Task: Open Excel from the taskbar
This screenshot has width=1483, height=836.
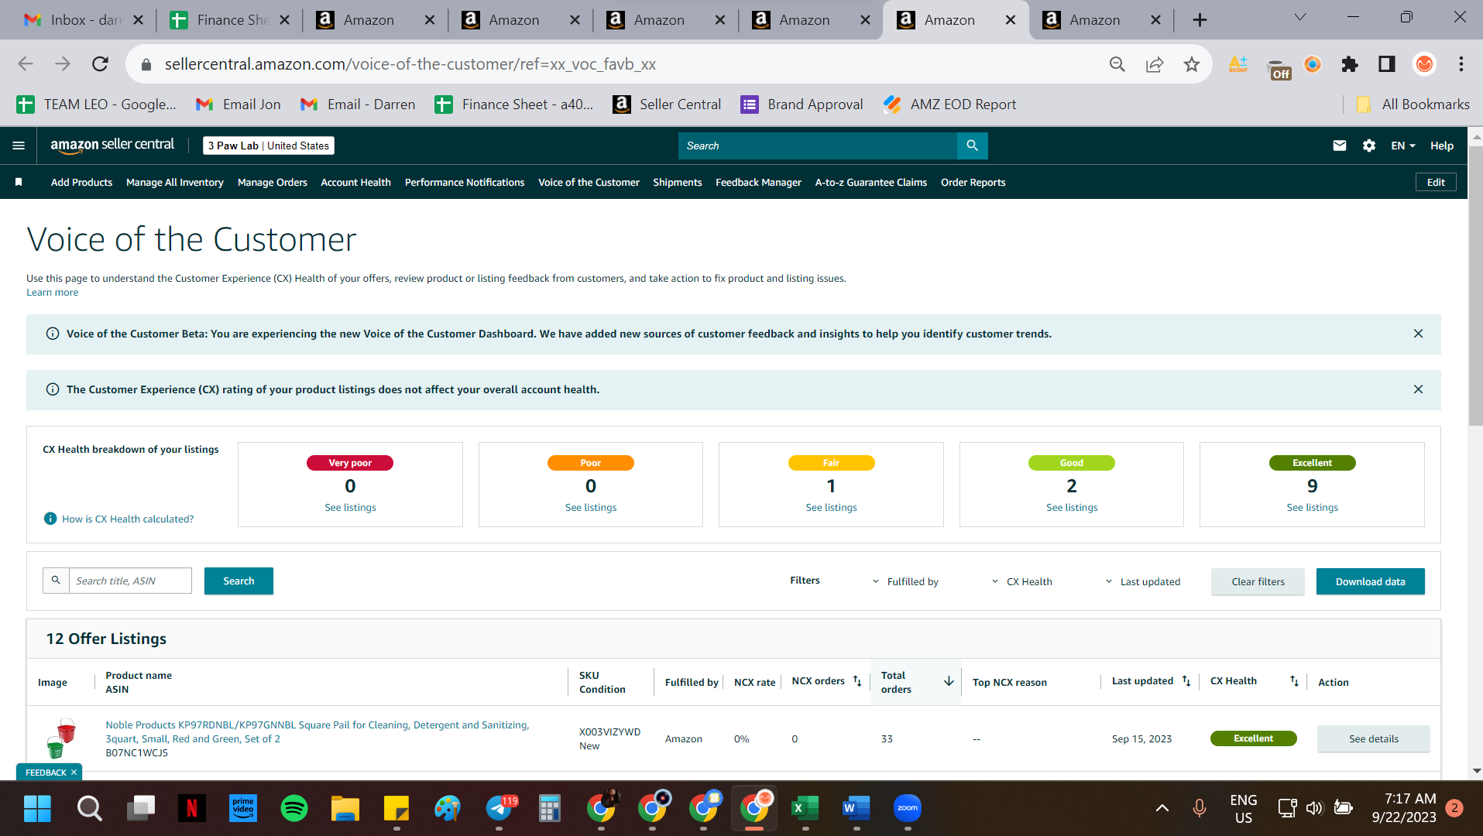Action: tap(805, 808)
